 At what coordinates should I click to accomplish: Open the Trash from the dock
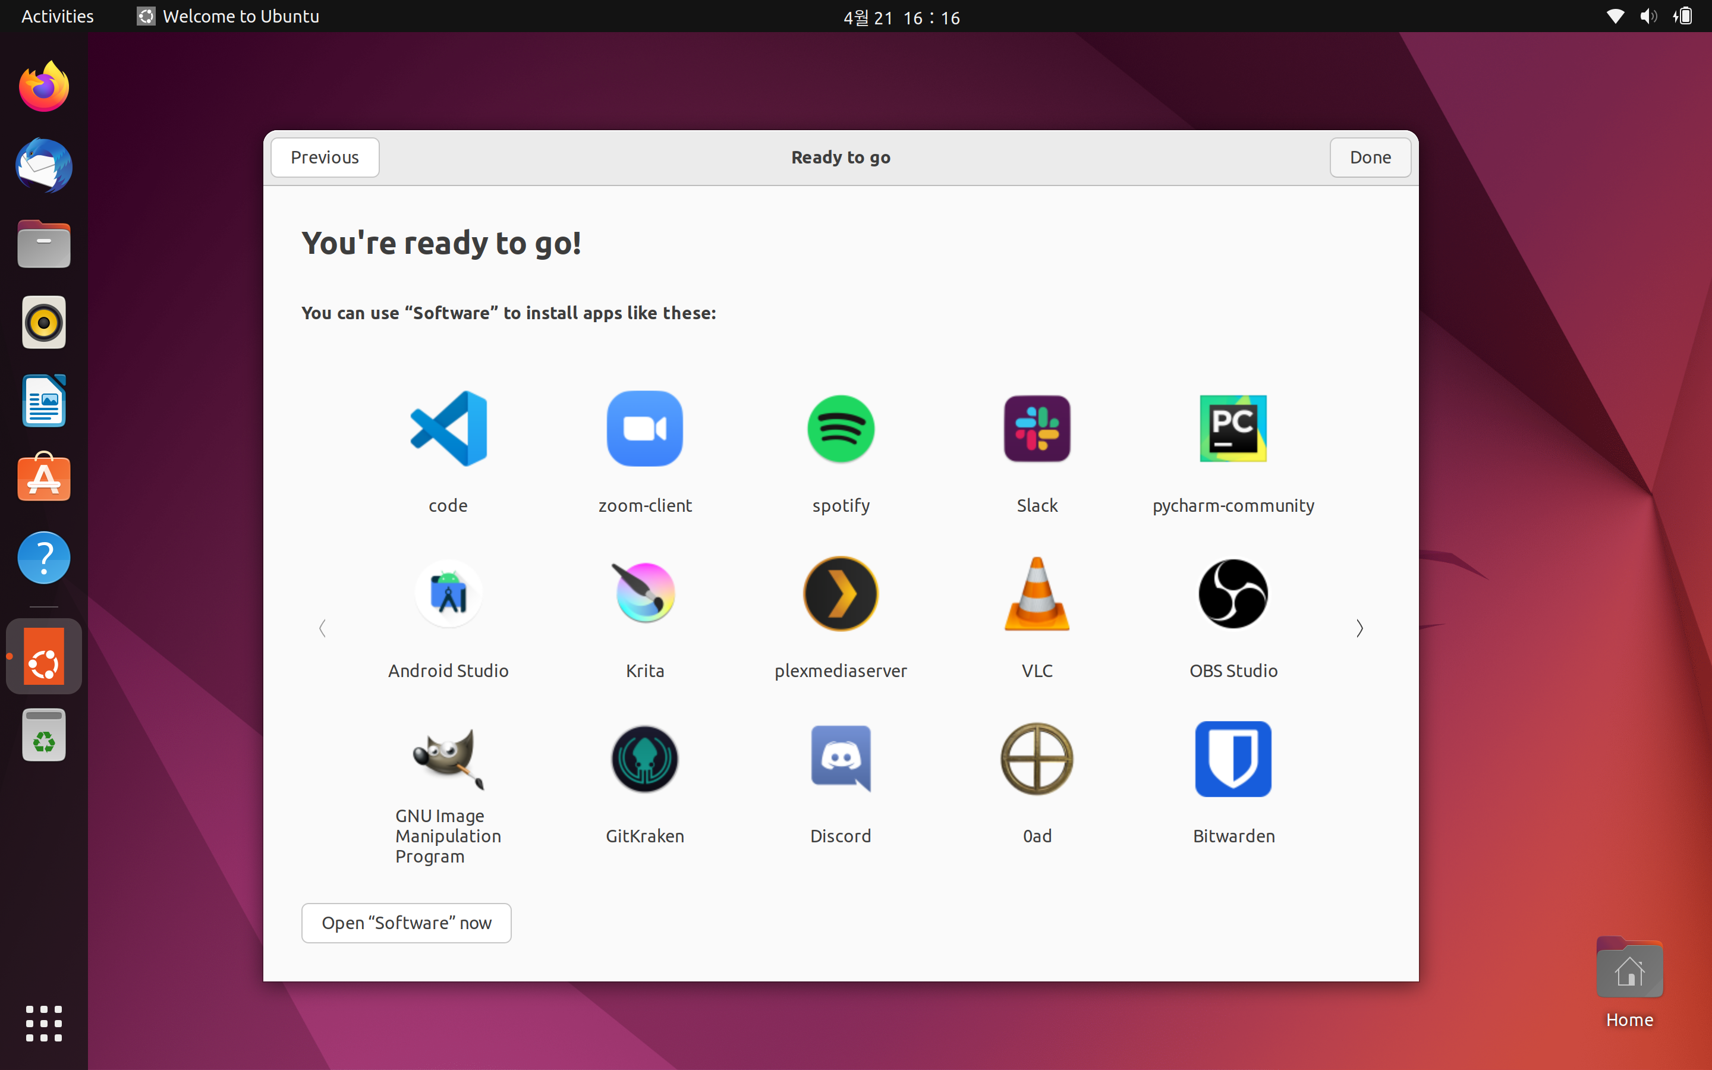click(x=44, y=735)
